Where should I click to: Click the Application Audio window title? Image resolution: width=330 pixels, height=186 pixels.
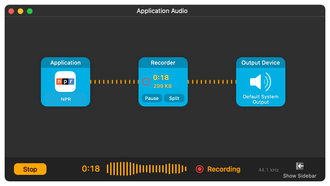point(162,11)
